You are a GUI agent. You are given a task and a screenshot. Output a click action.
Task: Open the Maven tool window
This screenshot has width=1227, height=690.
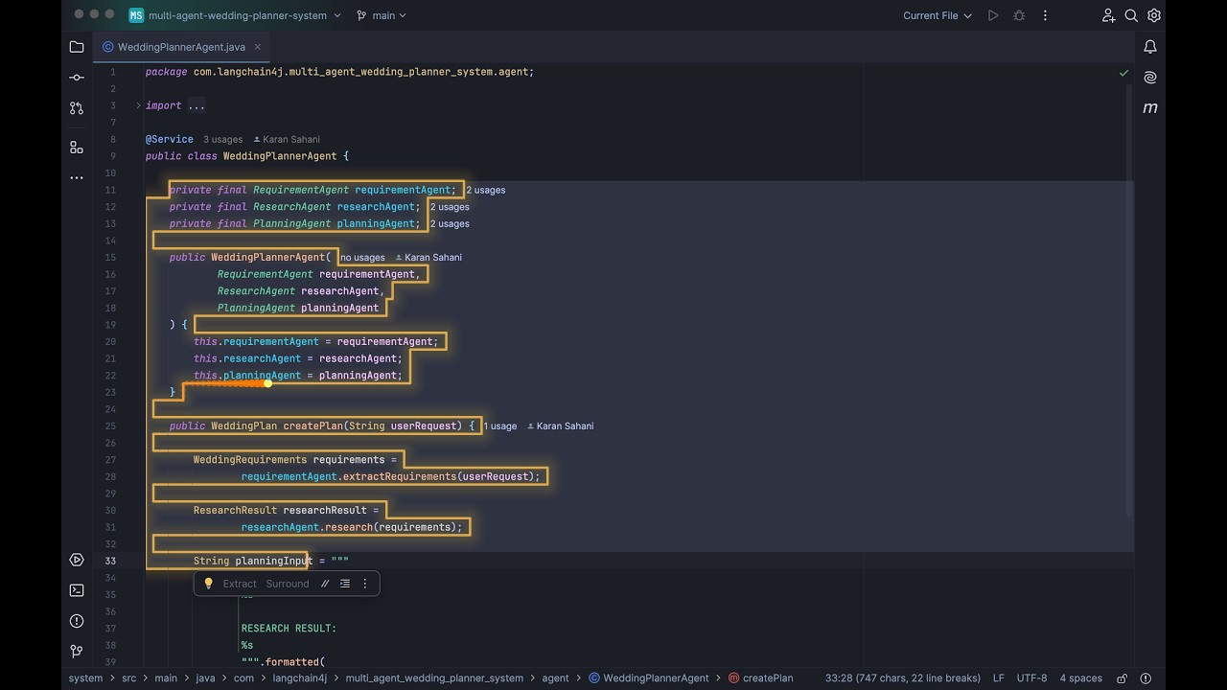[1150, 108]
